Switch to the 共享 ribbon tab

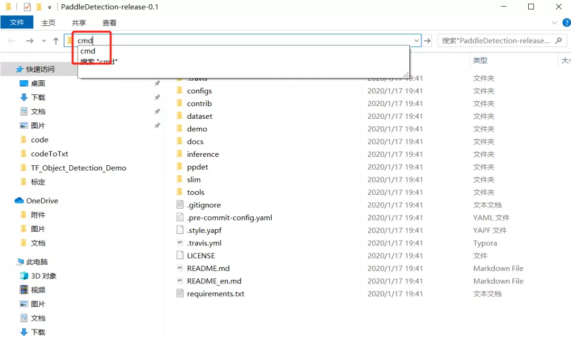pos(79,23)
